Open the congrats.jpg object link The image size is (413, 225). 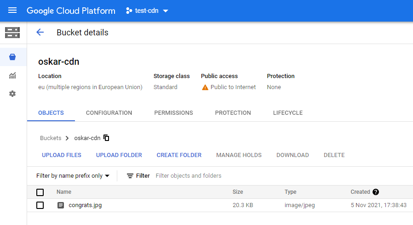pyautogui.click(x=85, y=205)
